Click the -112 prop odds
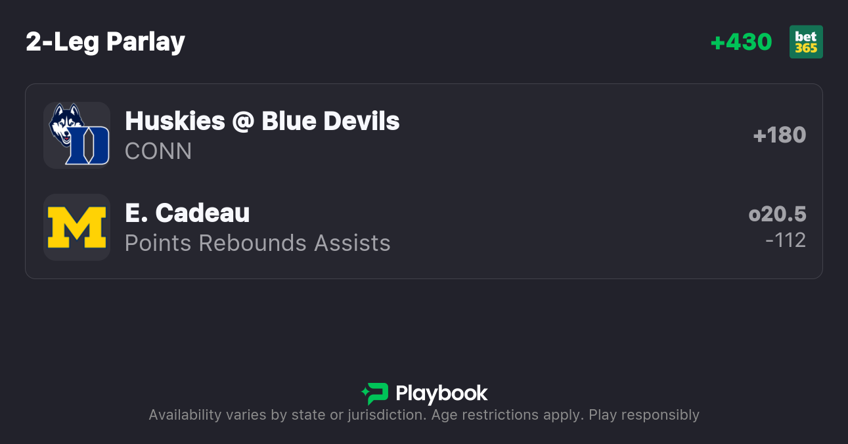This screenshot has height=444, width=848. pos(786,240)
